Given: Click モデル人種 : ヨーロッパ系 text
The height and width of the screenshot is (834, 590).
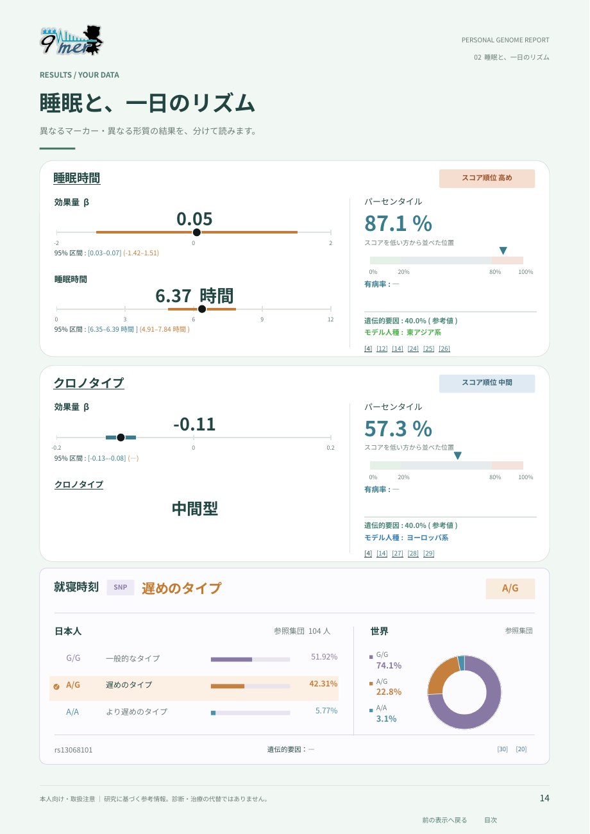Looking at the screenshot, I should [x=407, y=538].
